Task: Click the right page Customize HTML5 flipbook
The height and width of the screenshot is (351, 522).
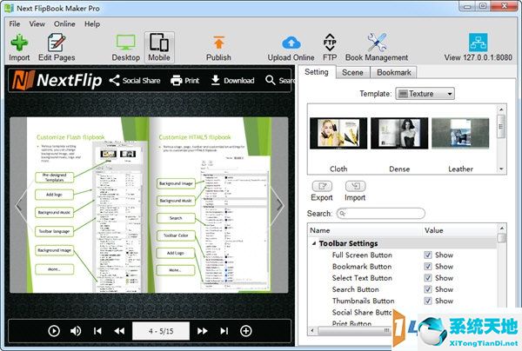Action: 211,205
